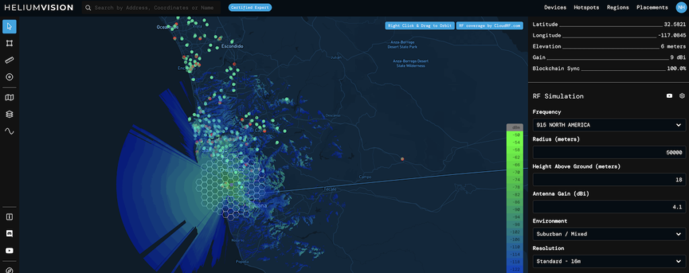Image resolution: width=689 pixels, height=273 pixels.
Task: Click the Radius (meters) input field
Action: coord(608,152)
